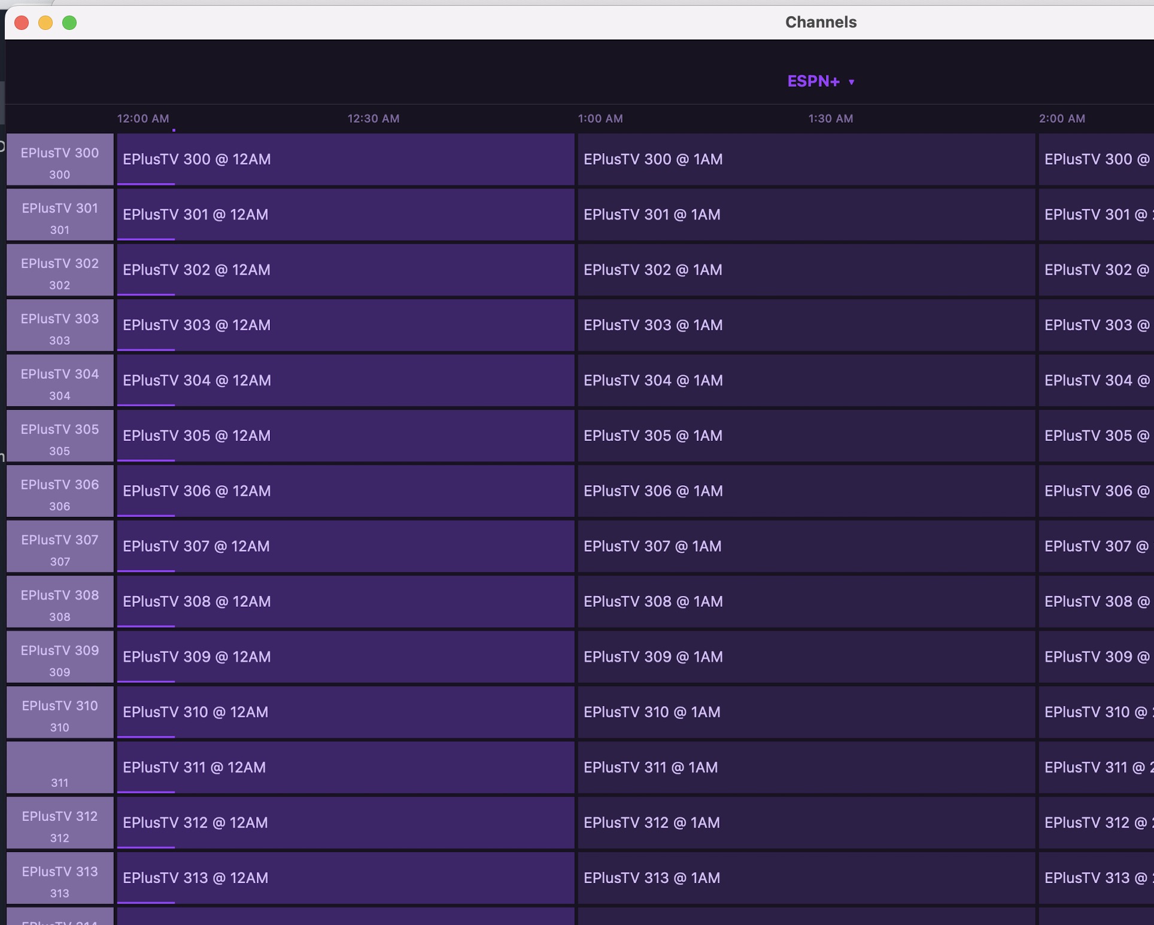The height and width of the screenshot is (925, 1154).
Task: Click the 12:30 AM time label
Action: click(373, 118)
